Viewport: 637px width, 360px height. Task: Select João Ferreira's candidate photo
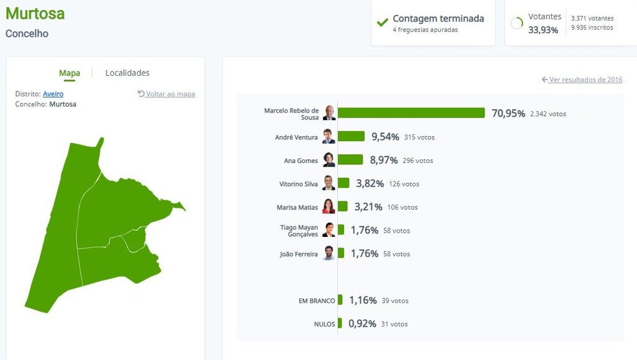click(x=328, y=253)
